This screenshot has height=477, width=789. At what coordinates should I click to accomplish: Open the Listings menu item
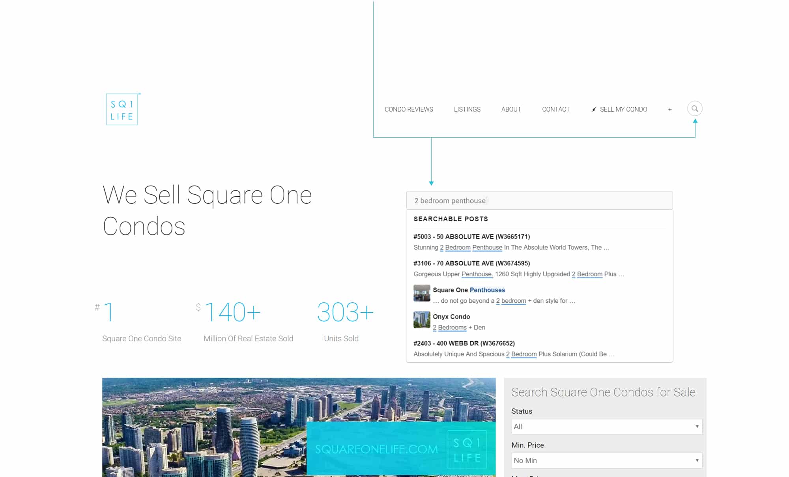pos(467,110)
